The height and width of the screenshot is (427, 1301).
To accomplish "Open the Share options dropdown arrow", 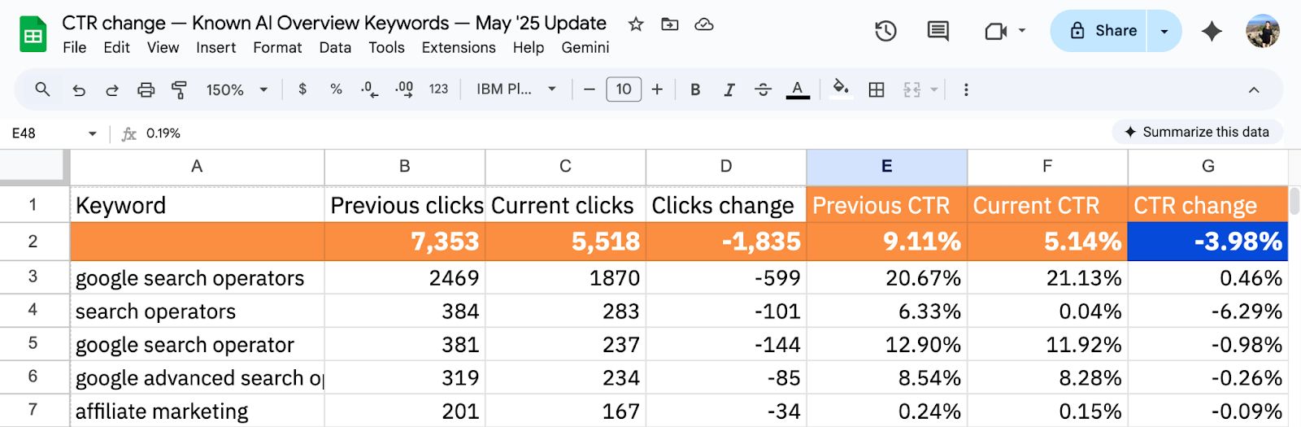I will coord(1164,31).
